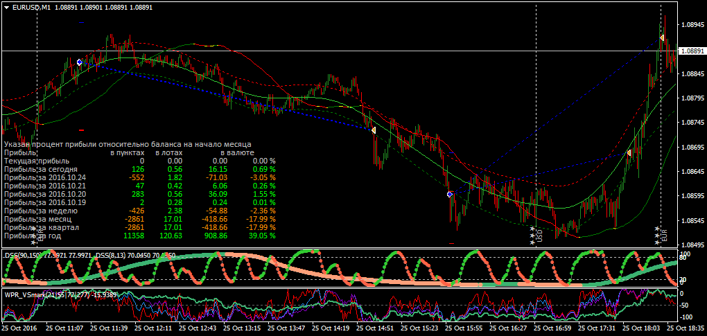Click today's currency profit 16.15
This screenshot has height=336, width=707.
[x=218, y=169]
